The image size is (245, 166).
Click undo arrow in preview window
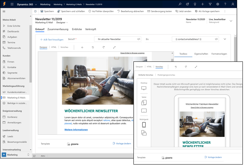176,67
